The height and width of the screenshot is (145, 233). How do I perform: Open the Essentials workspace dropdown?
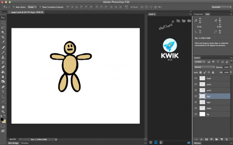[x=221, y=7]
